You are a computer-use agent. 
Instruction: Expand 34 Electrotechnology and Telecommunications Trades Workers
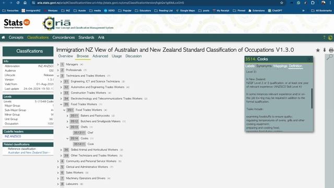(x=61, y=99)
